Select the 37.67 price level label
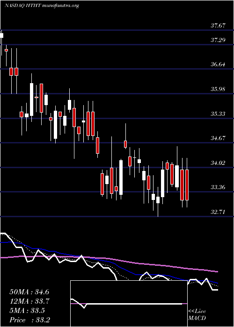Viewport: 234px width, 327px height. point(218,26)
